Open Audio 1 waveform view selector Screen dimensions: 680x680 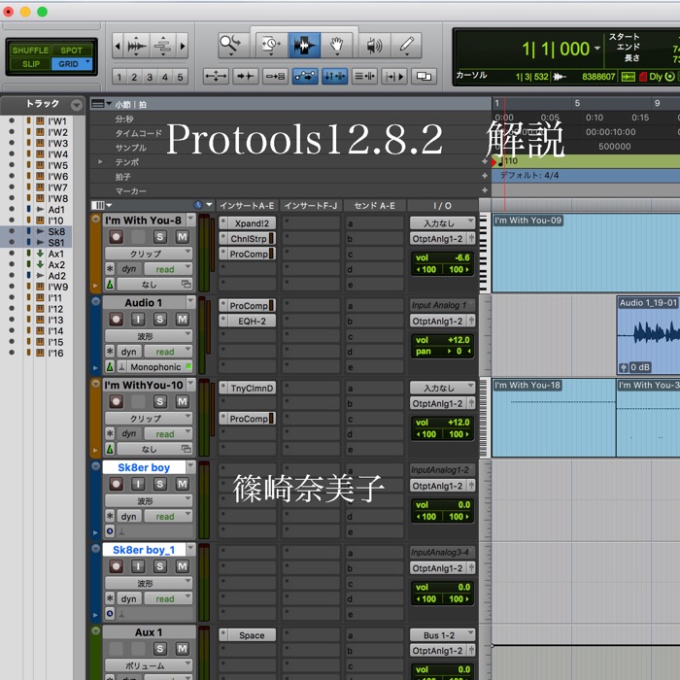tap(149, 336)
